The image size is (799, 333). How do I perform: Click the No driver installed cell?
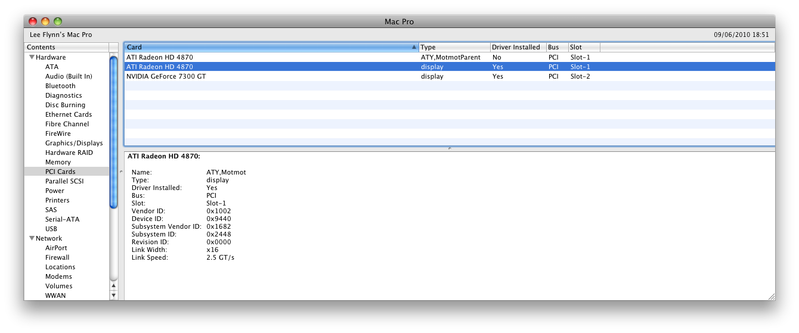[497, 57]
